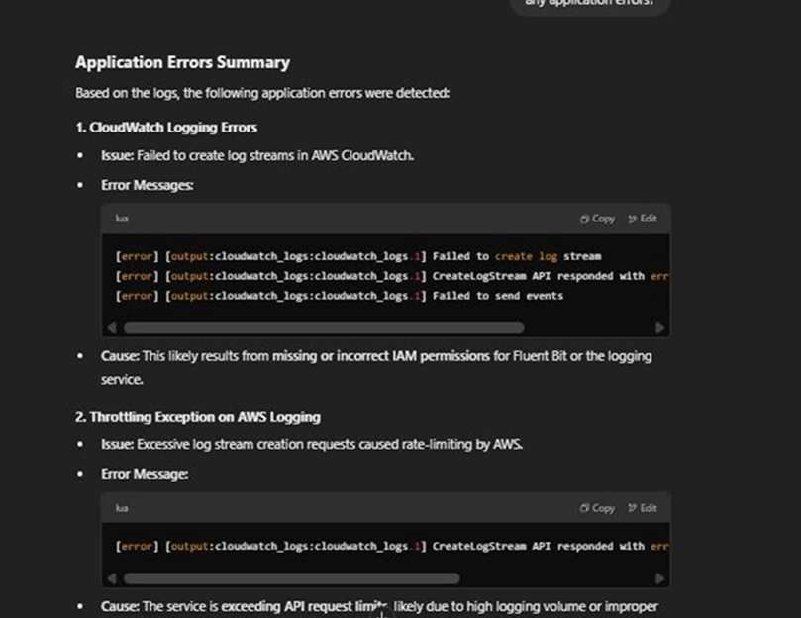
Task: Click left scroll arrow of first code block
Action: [112, 327]
